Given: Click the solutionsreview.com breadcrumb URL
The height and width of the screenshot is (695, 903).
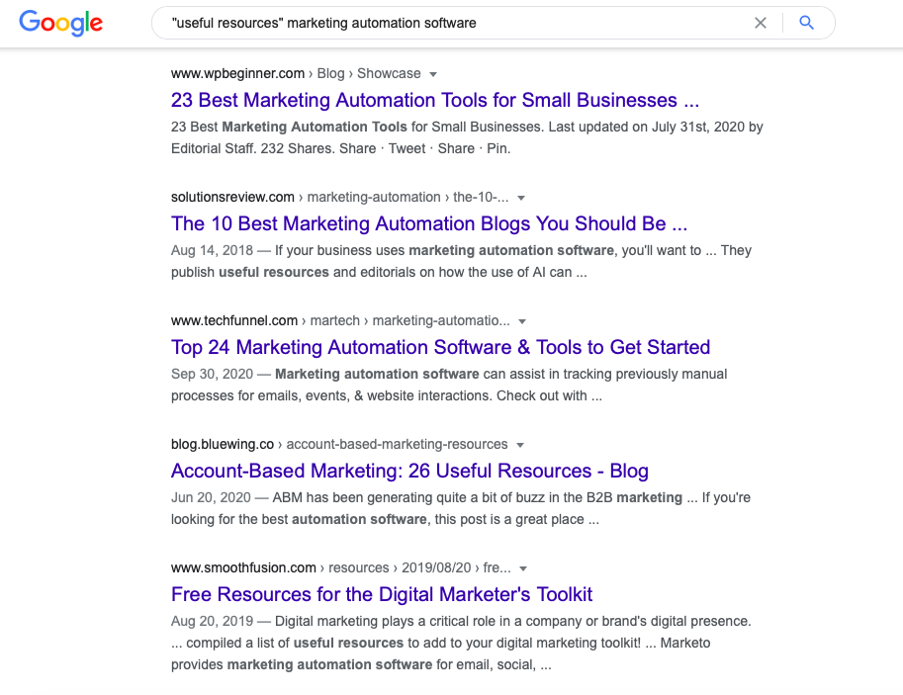Looking at the screenshot, I should 232,197.
